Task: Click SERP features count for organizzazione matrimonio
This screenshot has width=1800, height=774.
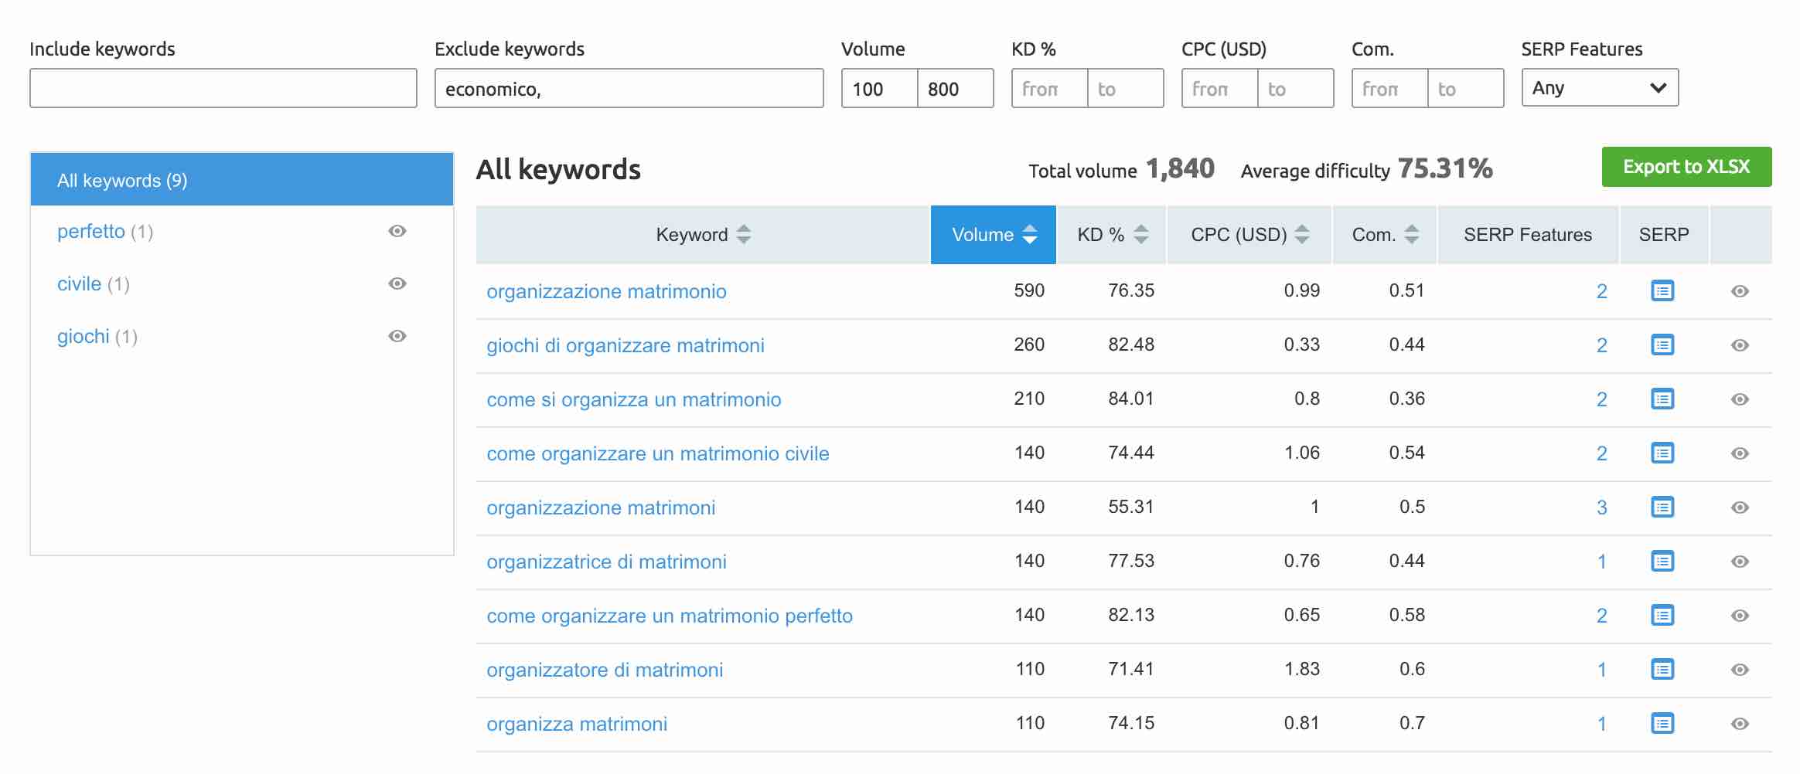Action: (x=1601, y=291)
